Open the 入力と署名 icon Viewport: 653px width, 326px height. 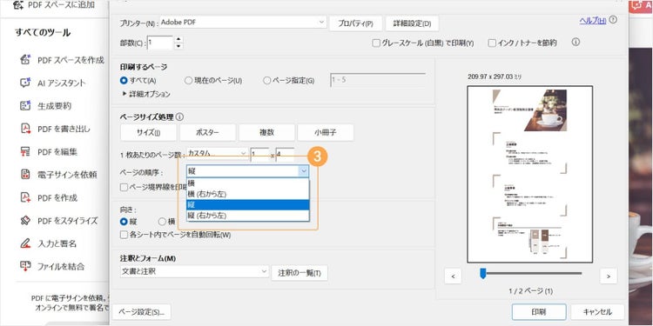pyautogui.click(x=25, y=243)
